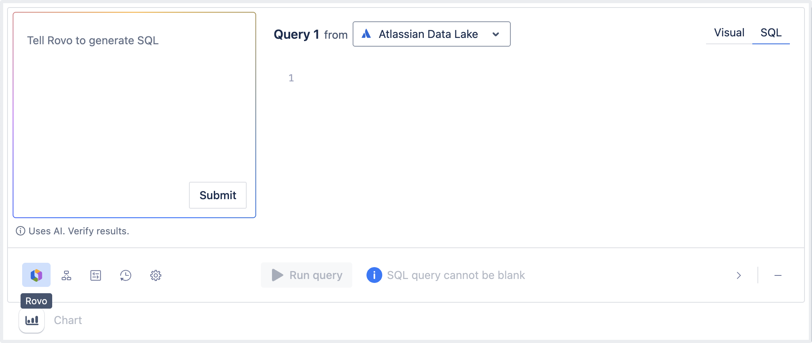Image resolution: width=812 pixels, height=343 pixels.
Task: Open the Atlassian Data Lake dropdown
Action: pos(496,34)
